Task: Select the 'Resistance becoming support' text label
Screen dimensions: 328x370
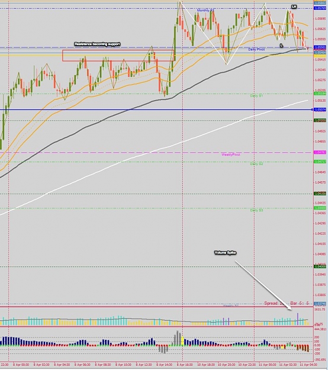Action: tap(97, 44)
